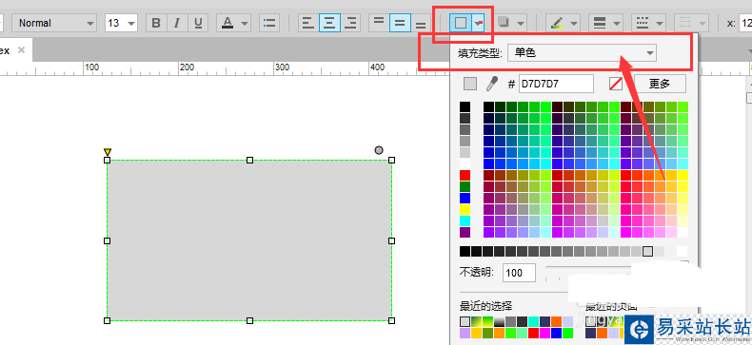Click the gray rotation circle handle

click(379, 150)
